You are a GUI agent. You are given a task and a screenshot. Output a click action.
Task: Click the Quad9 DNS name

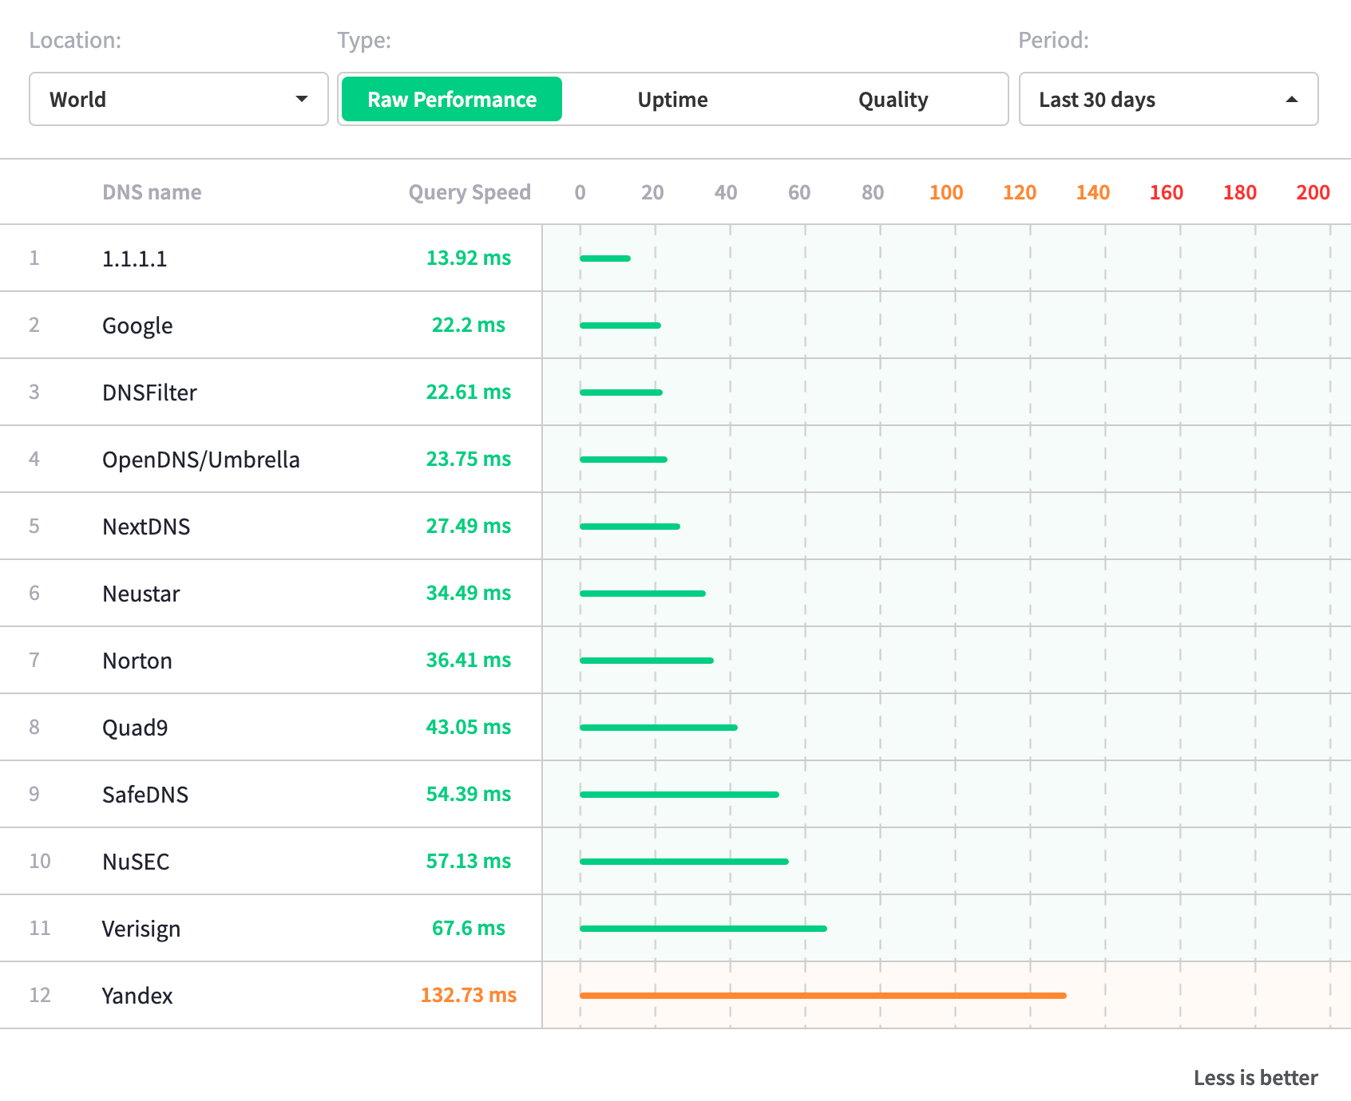point(135,728)
